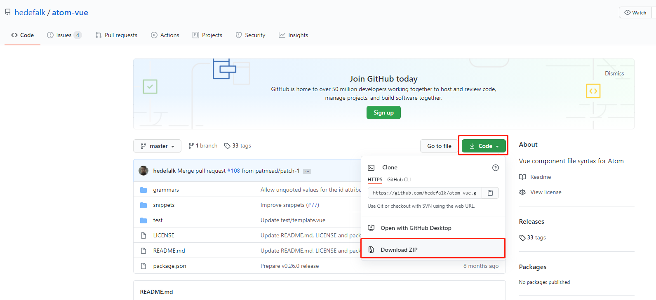Open the Packages heading link
This screenshot has height=300, width=656.
click(x=533, y=267)
